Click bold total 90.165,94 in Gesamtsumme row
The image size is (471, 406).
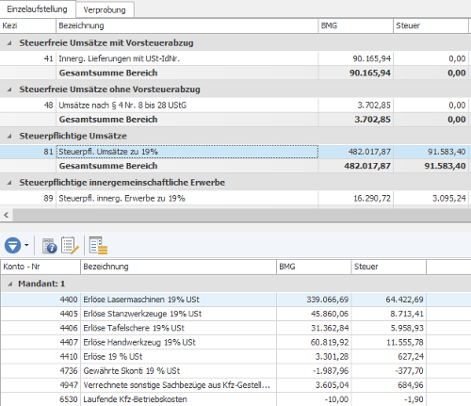coord(370,73)
